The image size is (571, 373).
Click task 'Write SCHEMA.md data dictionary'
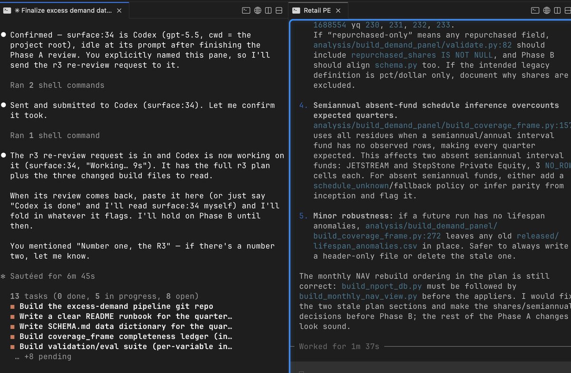[121, 326]
